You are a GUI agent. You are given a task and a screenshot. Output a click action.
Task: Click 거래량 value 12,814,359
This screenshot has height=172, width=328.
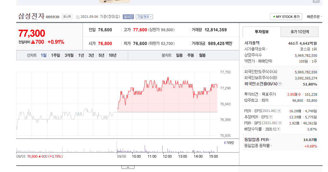tap(216, 30)
